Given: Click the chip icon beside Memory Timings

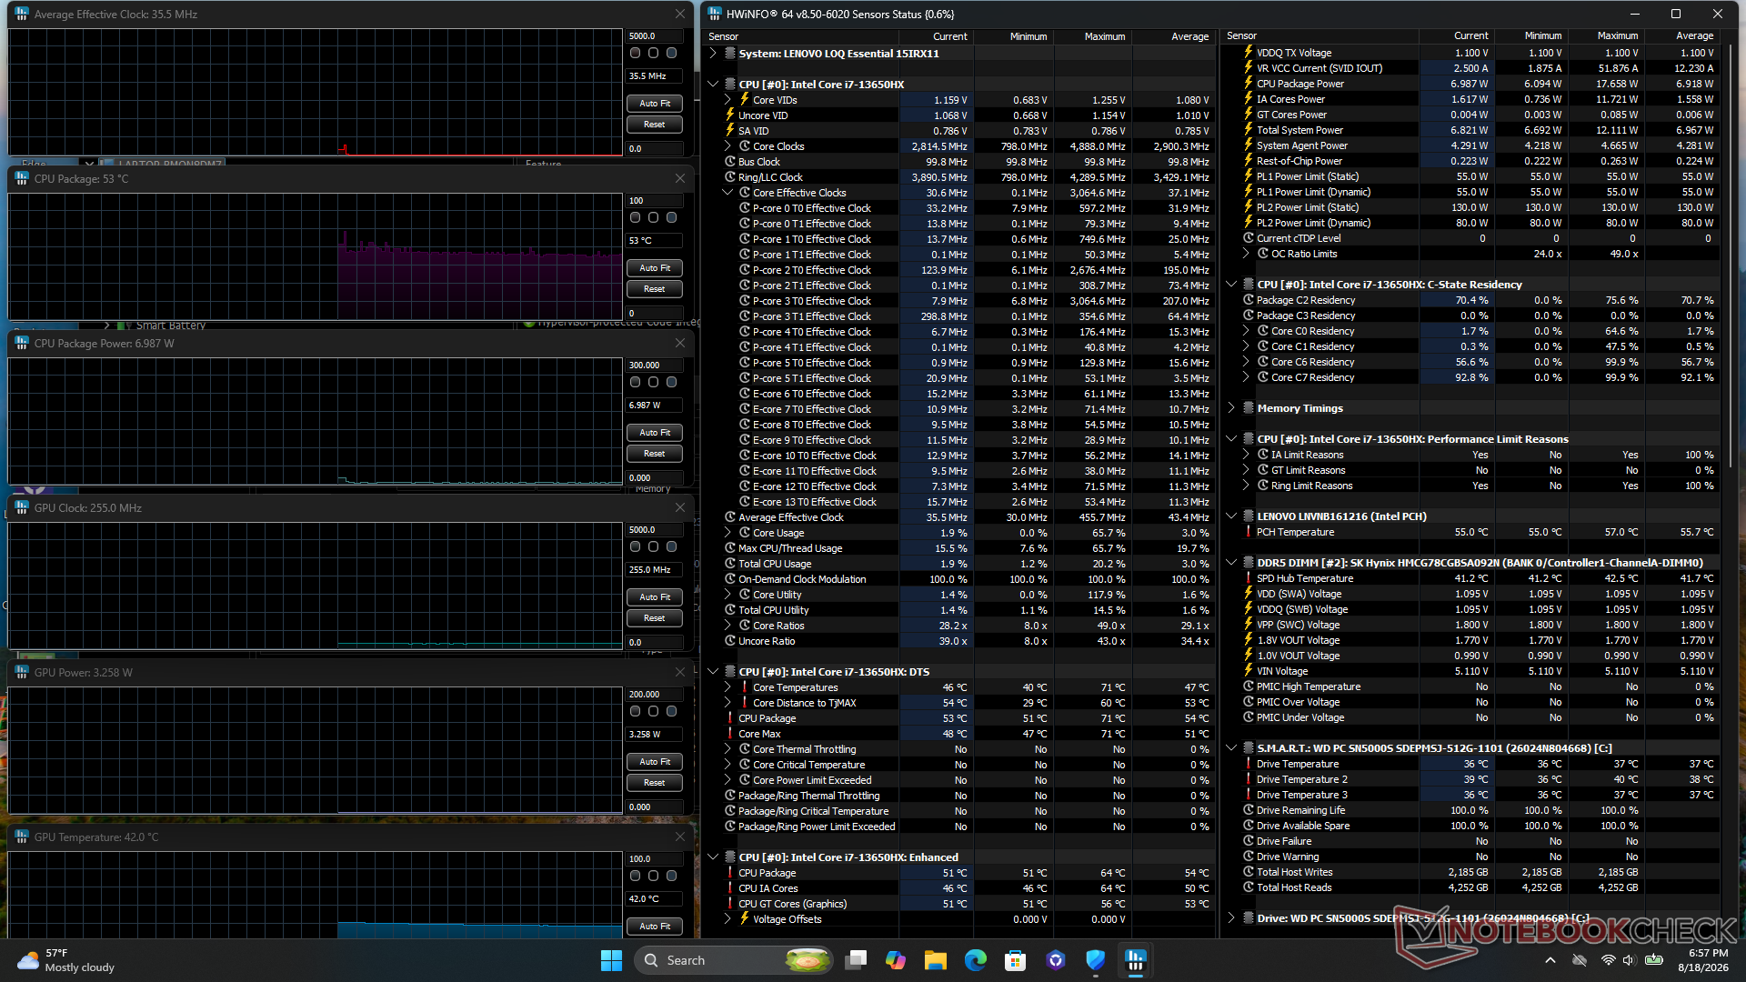Looking at the screenshot, I should (x=1249, y=408).
